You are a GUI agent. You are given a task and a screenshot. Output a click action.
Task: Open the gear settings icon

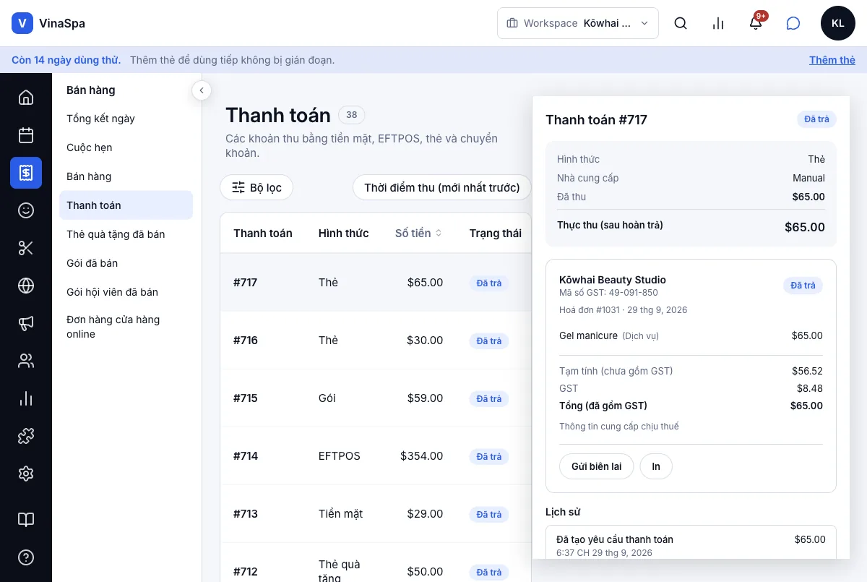[26, 474]
